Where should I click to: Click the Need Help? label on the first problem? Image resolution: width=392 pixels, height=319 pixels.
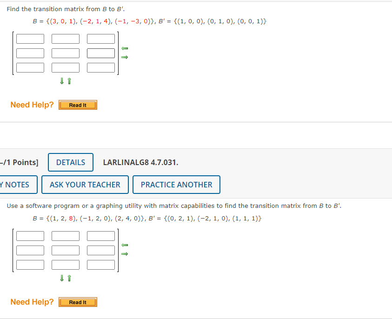pos(32,105)
